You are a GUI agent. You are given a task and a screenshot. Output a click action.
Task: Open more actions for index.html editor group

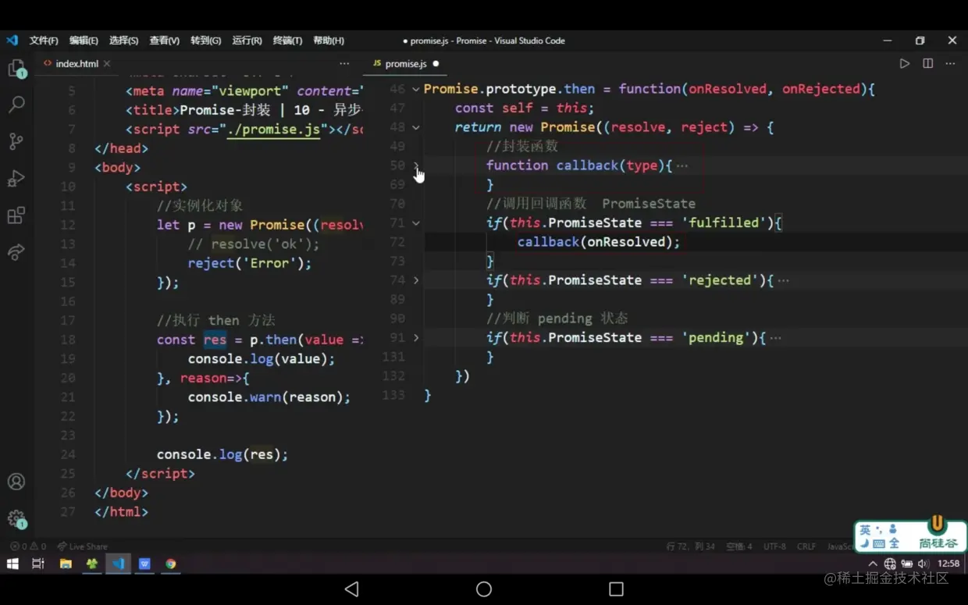pyautogui.click(x=344, y=63)
